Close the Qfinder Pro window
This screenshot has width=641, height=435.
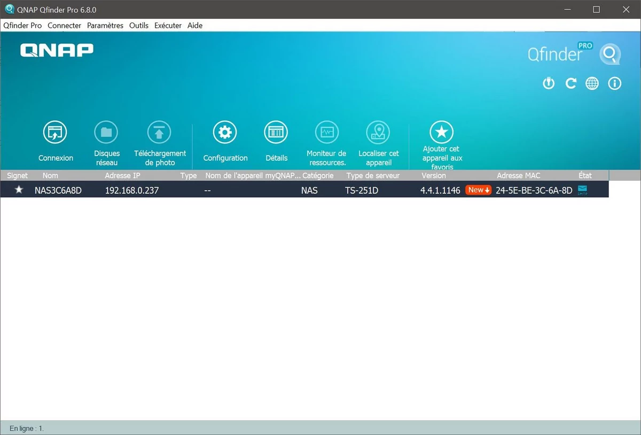[626, 10]
